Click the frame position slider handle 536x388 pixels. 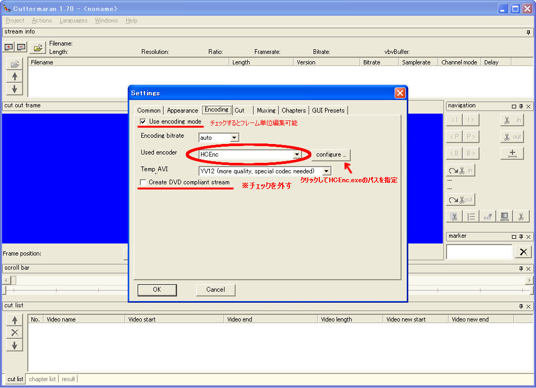[x=13, y=280]
